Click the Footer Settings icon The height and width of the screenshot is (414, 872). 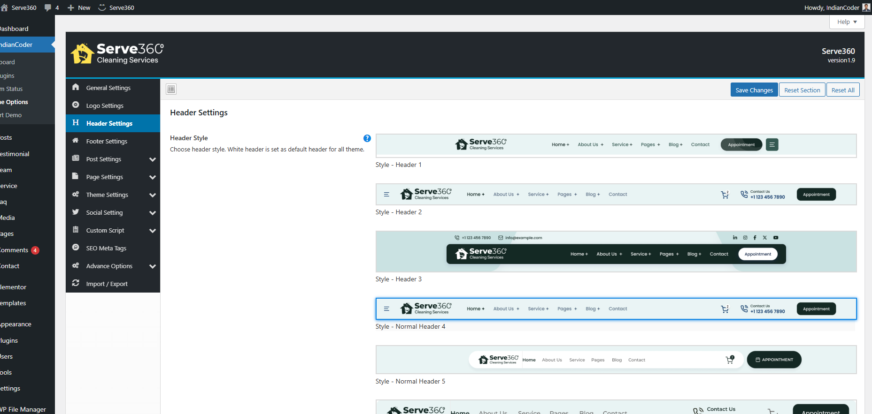click(x=76, y=141)
